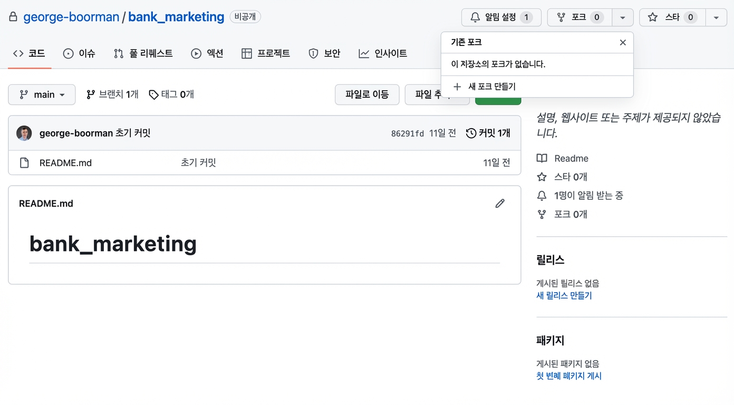Expand the dropdown arrow beside 스타
This screenshot has height=405, width=734.
point(716,17)
